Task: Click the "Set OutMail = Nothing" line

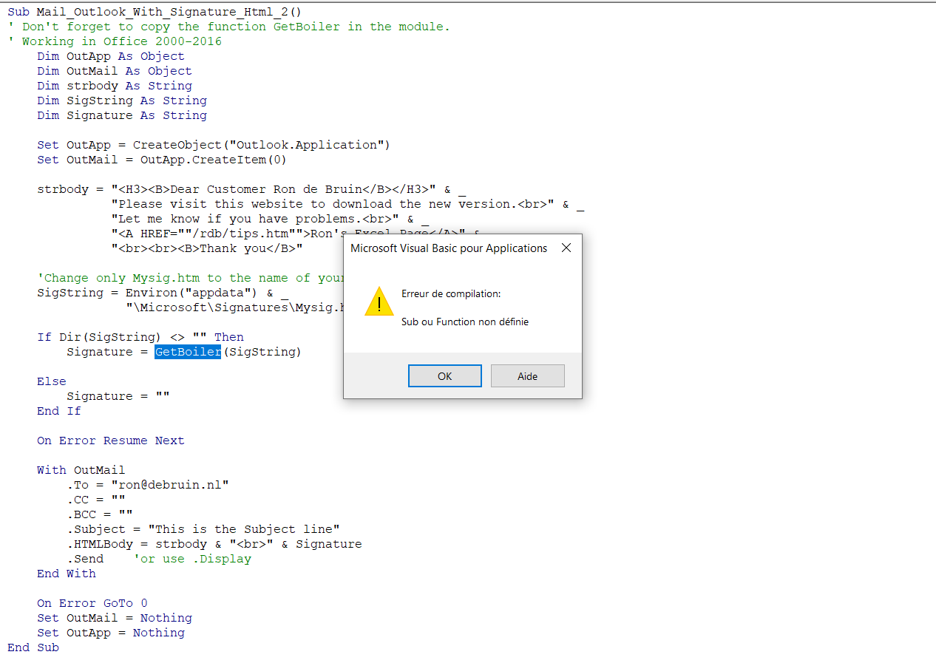Action: (x=115, y=618)
